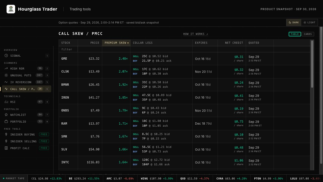Switch to Light theme

pyautogui.click(x=309, y=22)
